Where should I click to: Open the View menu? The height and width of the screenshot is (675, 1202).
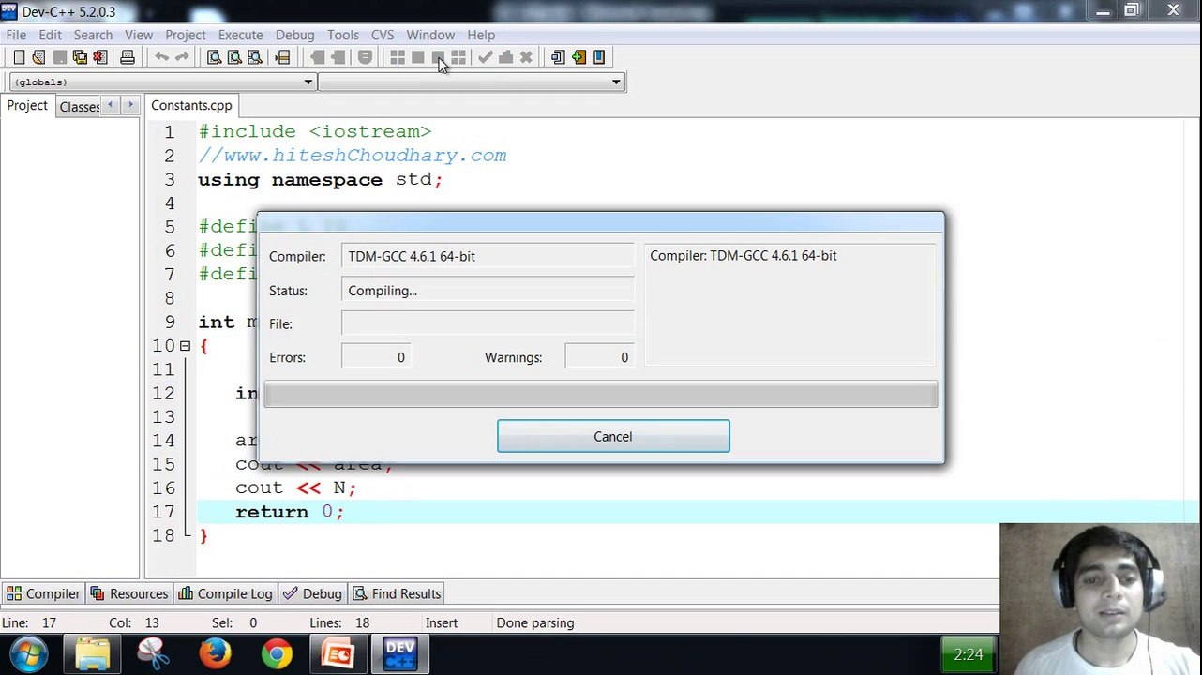(139, 35)
